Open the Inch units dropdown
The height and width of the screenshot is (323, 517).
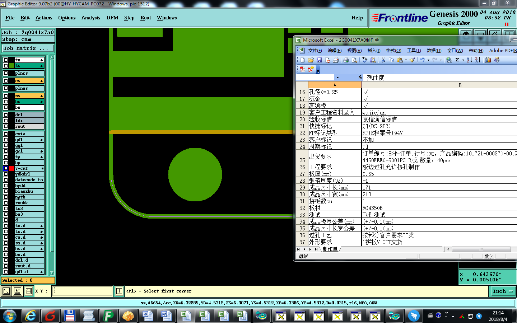coord(503,291)
